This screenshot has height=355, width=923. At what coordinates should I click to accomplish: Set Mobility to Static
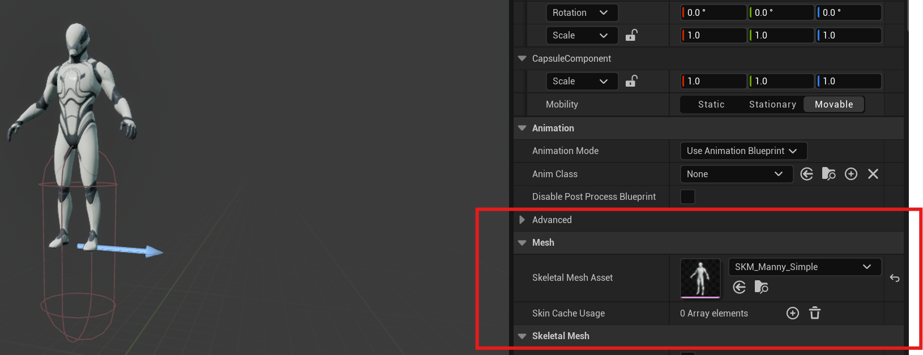click(711, 104)
